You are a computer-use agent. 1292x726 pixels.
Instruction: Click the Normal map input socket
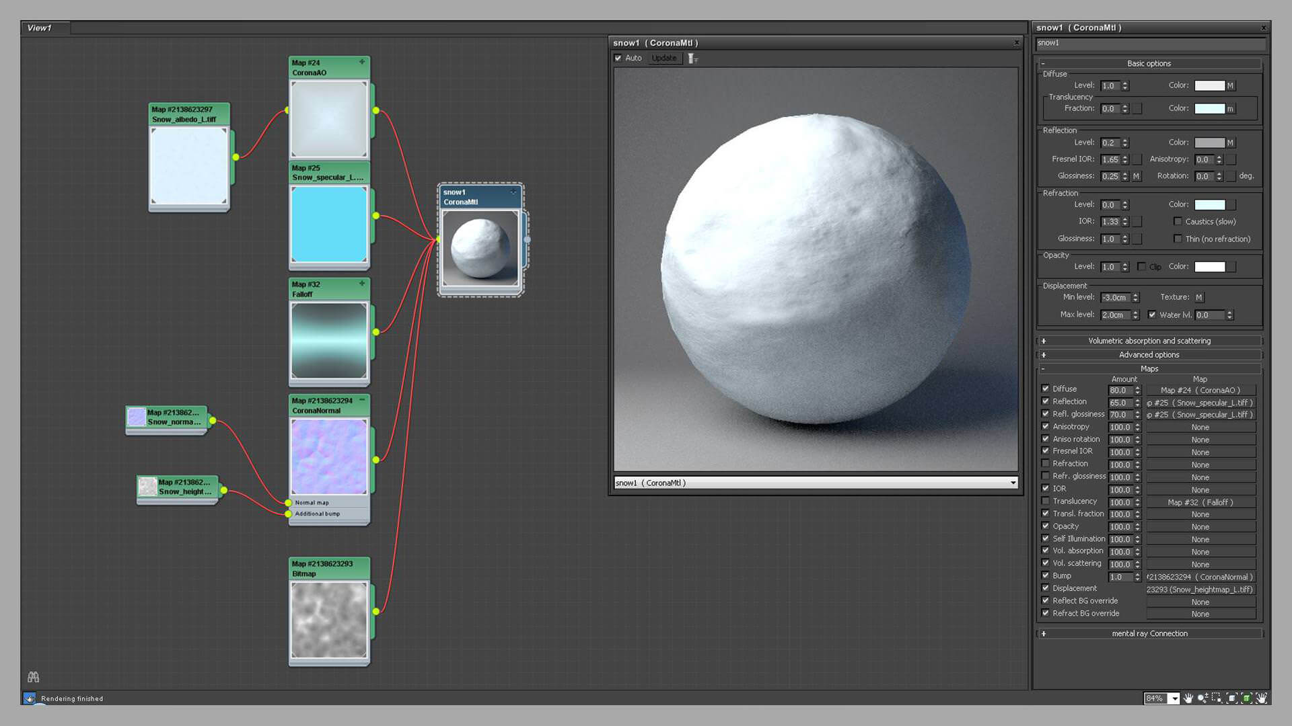click(288, 503)
